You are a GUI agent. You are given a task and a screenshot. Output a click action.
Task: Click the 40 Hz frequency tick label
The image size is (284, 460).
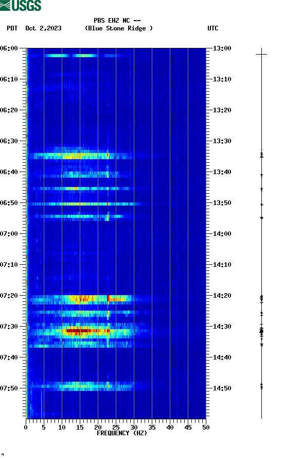pos(170,428)
